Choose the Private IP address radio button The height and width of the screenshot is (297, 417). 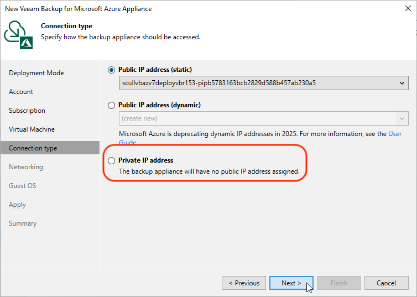[x=111, y=160]
